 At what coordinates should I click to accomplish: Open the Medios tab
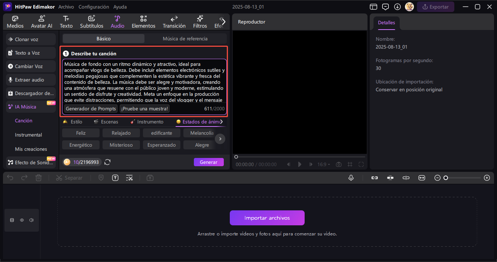pos(15,22)
